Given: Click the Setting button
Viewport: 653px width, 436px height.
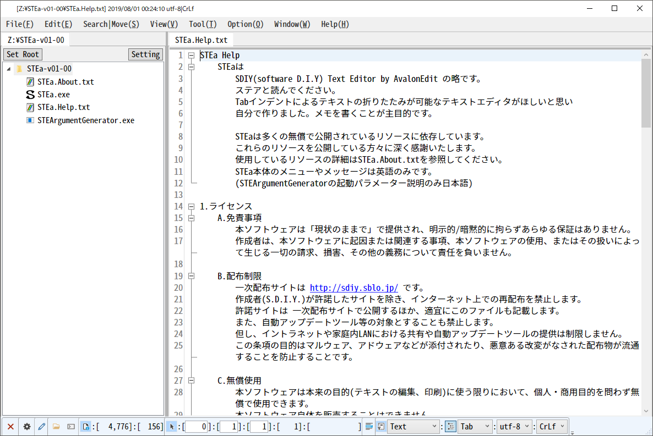Looking at the screenshot, I should [145, 54].
